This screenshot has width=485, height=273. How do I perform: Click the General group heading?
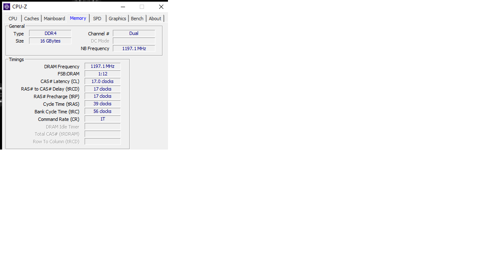pos(17,26)
